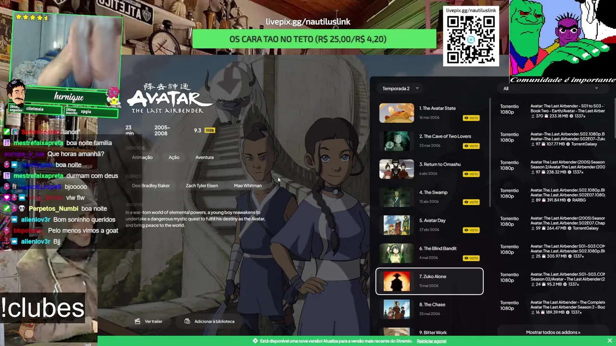Click the series synopsis paragraph
The width and height of the screenshot is (616, 346).
(x=195, y=219)
